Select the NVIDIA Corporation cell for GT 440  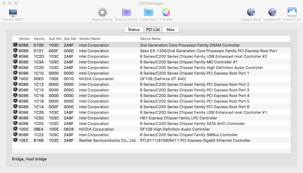coord(96,79)
